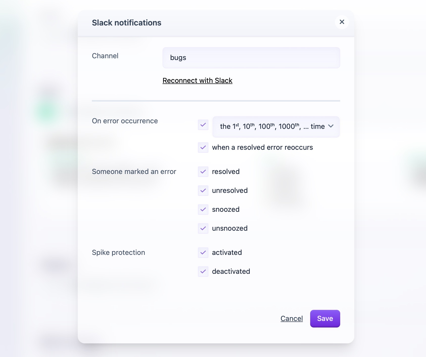Screen dimensions: 426x357
Task: Click the X icon to close the dialog
Action: coord(342,22)
